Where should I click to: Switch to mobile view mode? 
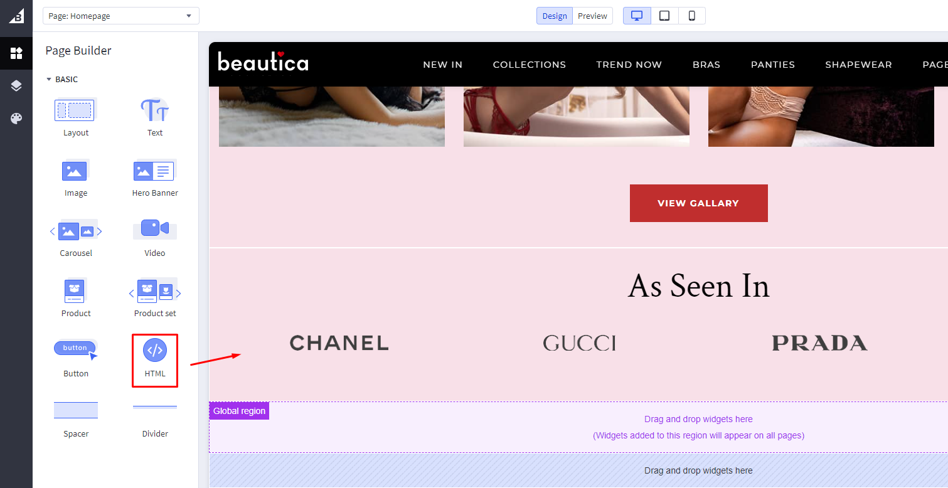(692, 16)
